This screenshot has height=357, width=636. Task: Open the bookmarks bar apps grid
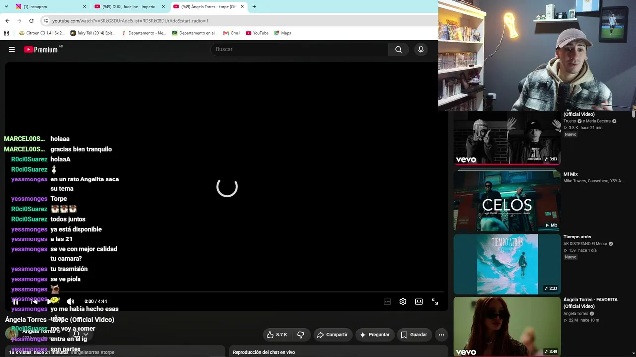pyautogui.click(x=6, y=33)
